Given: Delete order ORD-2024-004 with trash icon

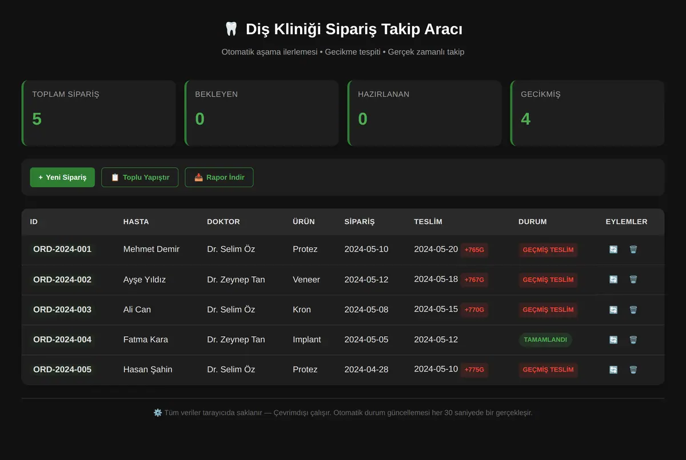Looking at the screenshot, I should (633, 340).
